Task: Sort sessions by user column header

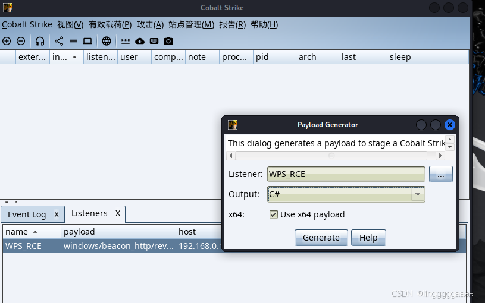Action: 134,57
